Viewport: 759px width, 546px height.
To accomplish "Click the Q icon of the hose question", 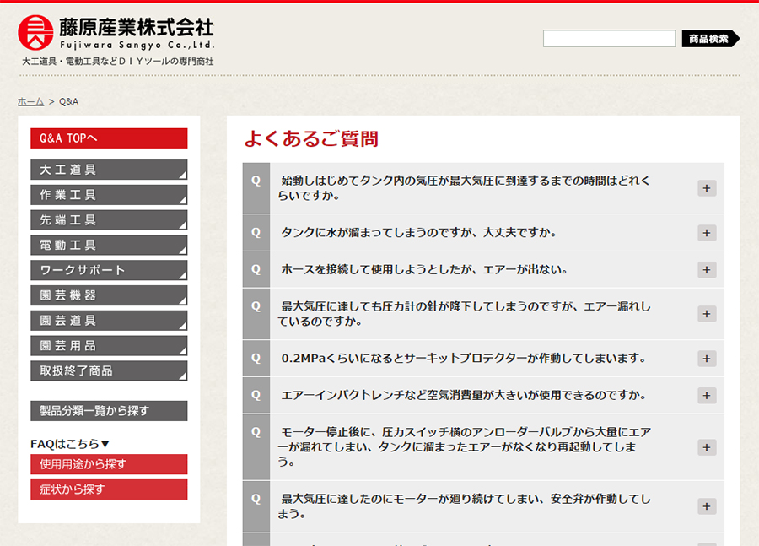I will pos(256,269).
